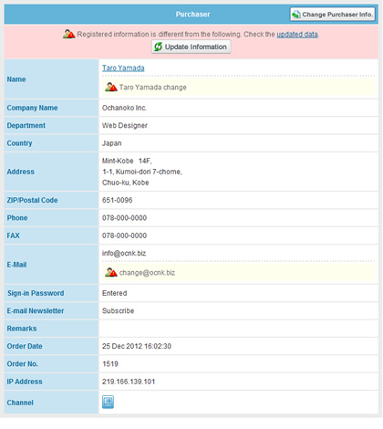Click the icon on Change Purchaser Info. button
The width and height of the screenshot is (383, 429).
[295, 15]
